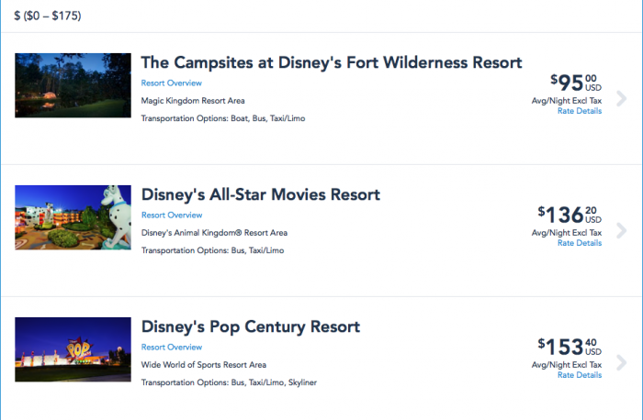Open Disney's All-Star Movies Resort title
Screen dimensions: 643x420
[x=261, y=194]
